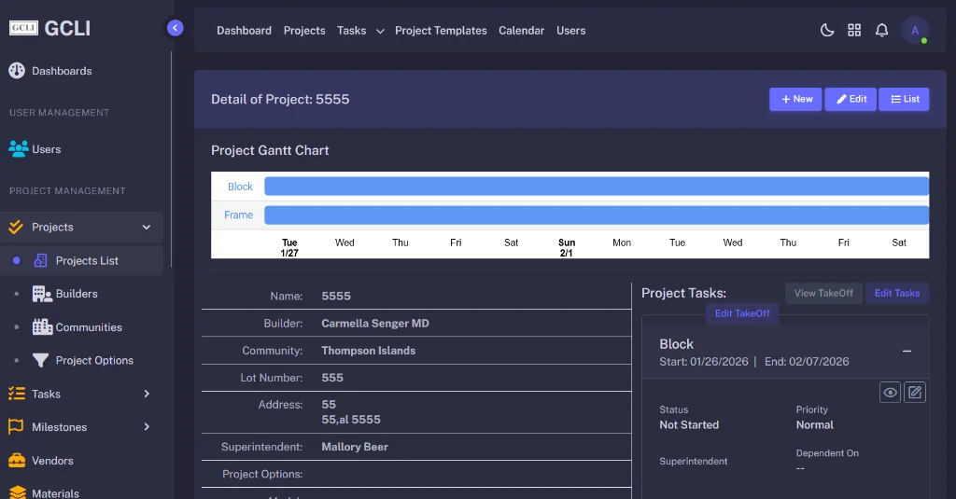Click the End: 02/07/2026 date text

[x=807, y=361]
